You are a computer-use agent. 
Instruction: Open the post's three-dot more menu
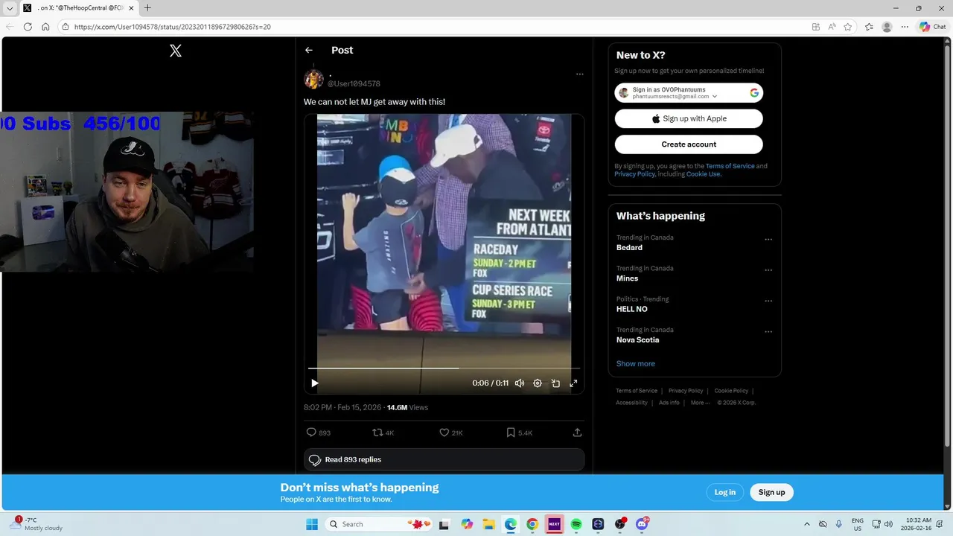click(x=579, y=74)
